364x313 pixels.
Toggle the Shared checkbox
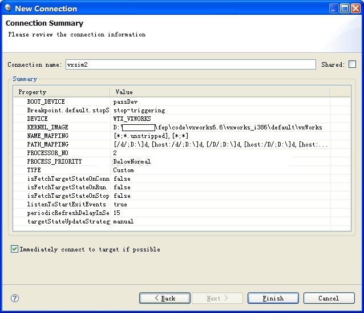click(352, 64)
